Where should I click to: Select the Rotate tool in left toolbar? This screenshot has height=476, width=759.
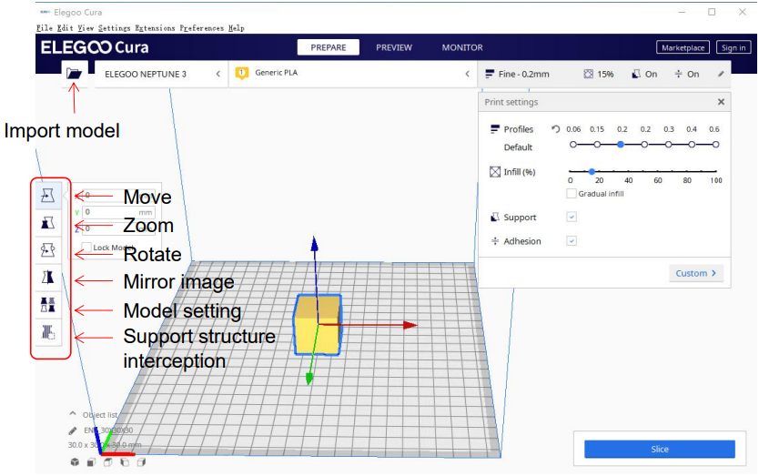pos(48,250)
